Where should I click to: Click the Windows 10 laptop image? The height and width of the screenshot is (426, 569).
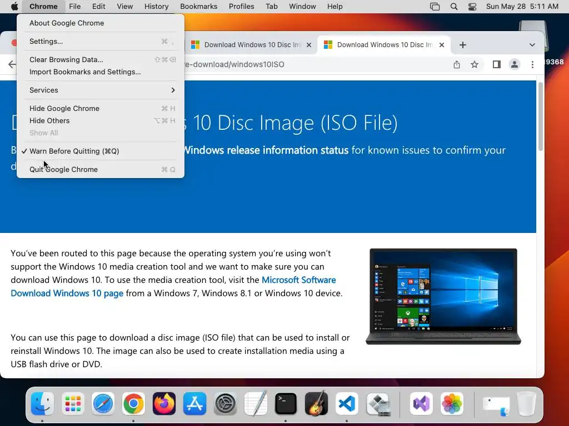[x=443, y=297]
